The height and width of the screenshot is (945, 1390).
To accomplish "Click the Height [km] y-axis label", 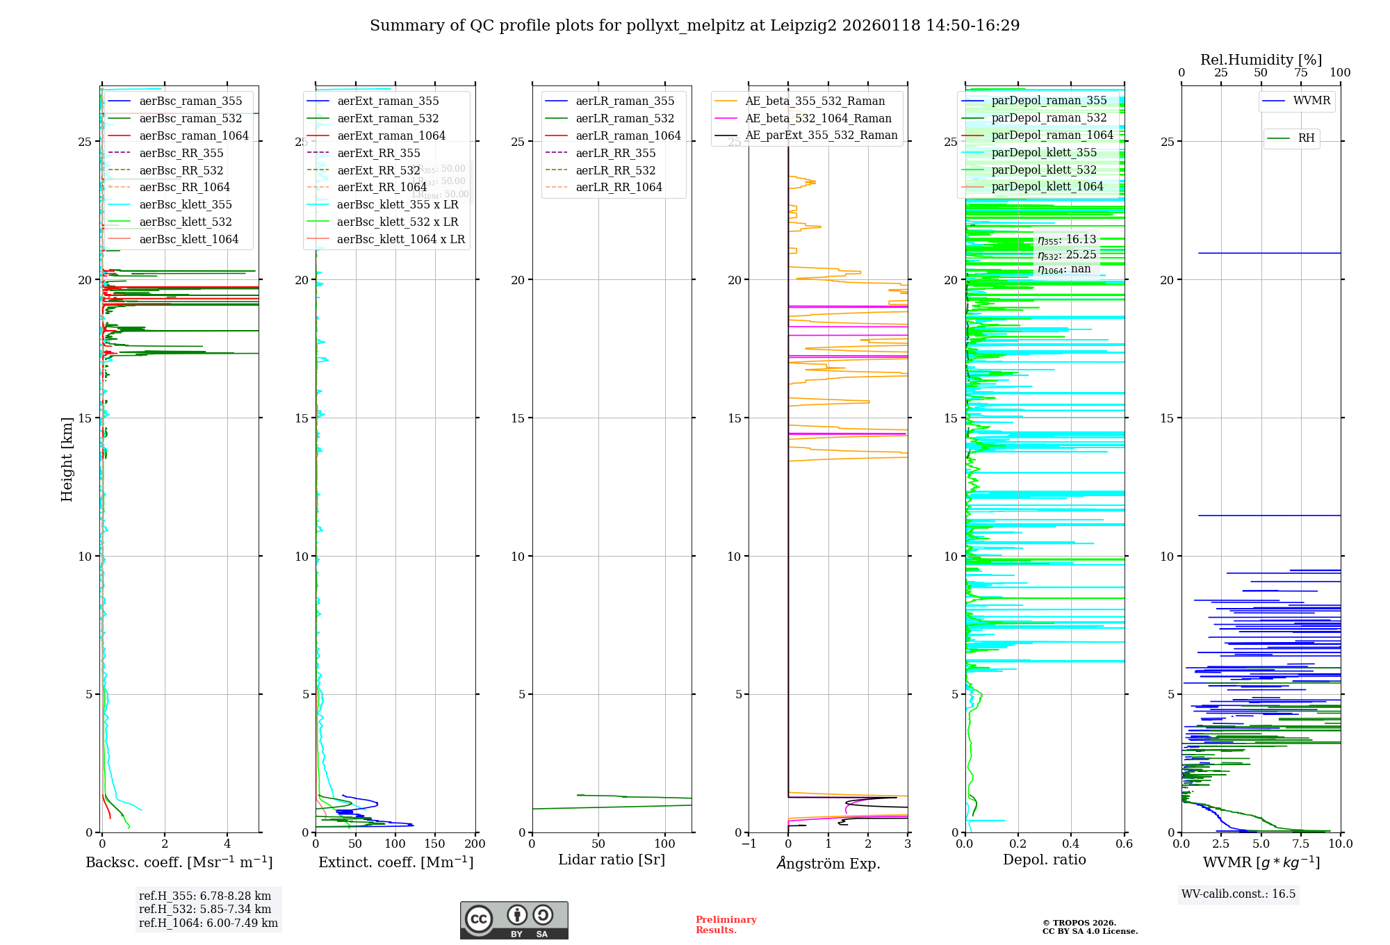I will click(67, 459).
